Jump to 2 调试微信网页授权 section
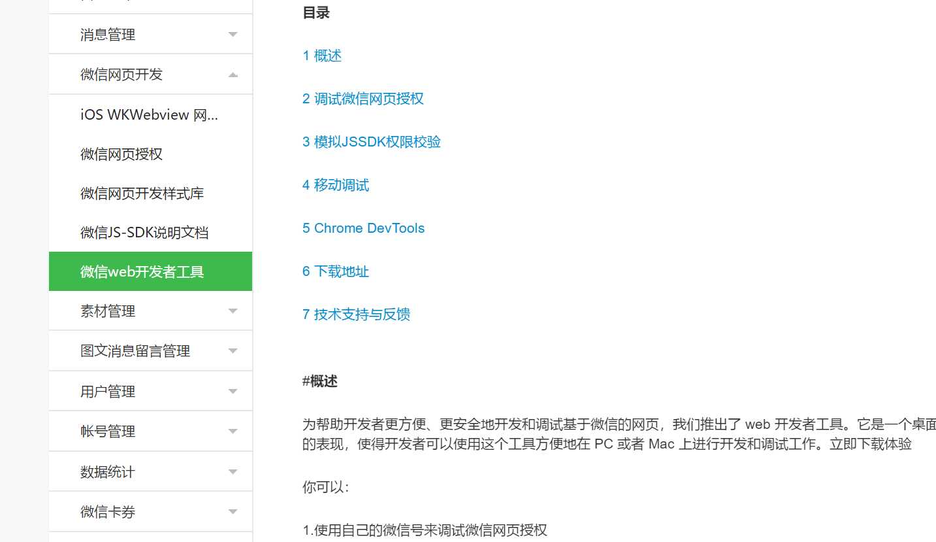Viewport: 936px width, 542px height. [363, 99]
